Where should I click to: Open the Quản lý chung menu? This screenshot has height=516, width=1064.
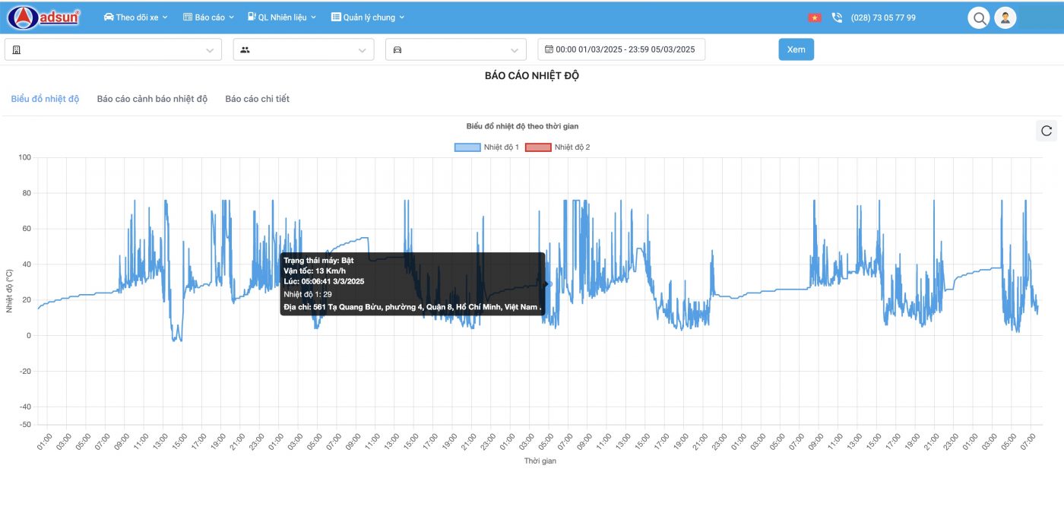coord(368,17)
